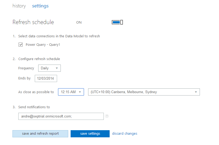Click the Ends by date field

tap(46, 79)
